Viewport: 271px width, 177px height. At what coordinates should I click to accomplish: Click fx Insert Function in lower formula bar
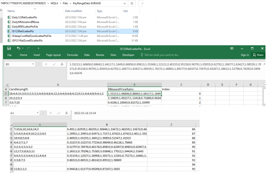click(x=66, y=113)
